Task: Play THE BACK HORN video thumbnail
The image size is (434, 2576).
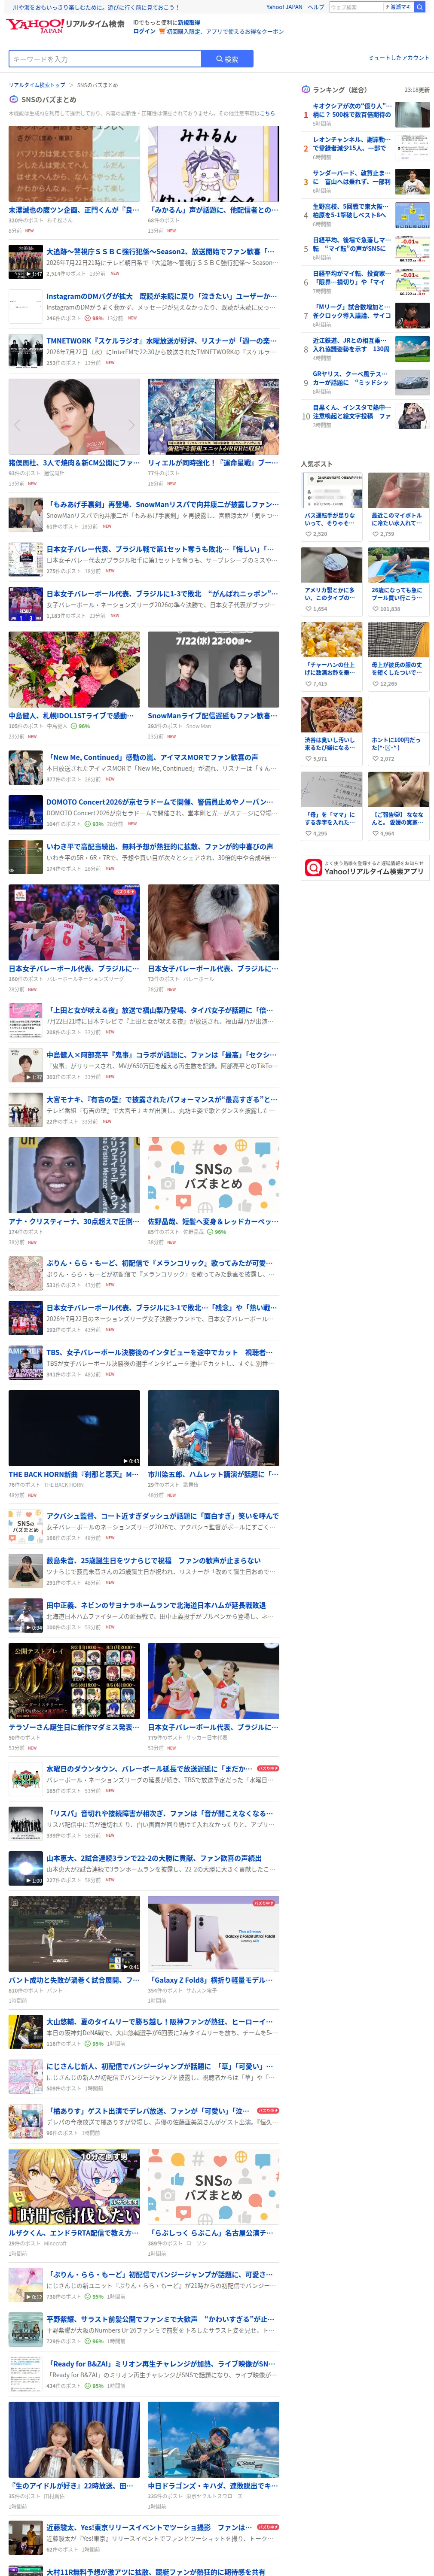Action: tap(74, 1428)
